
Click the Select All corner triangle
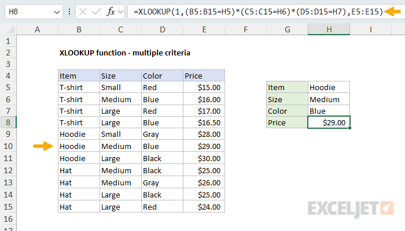coord(10,29)
